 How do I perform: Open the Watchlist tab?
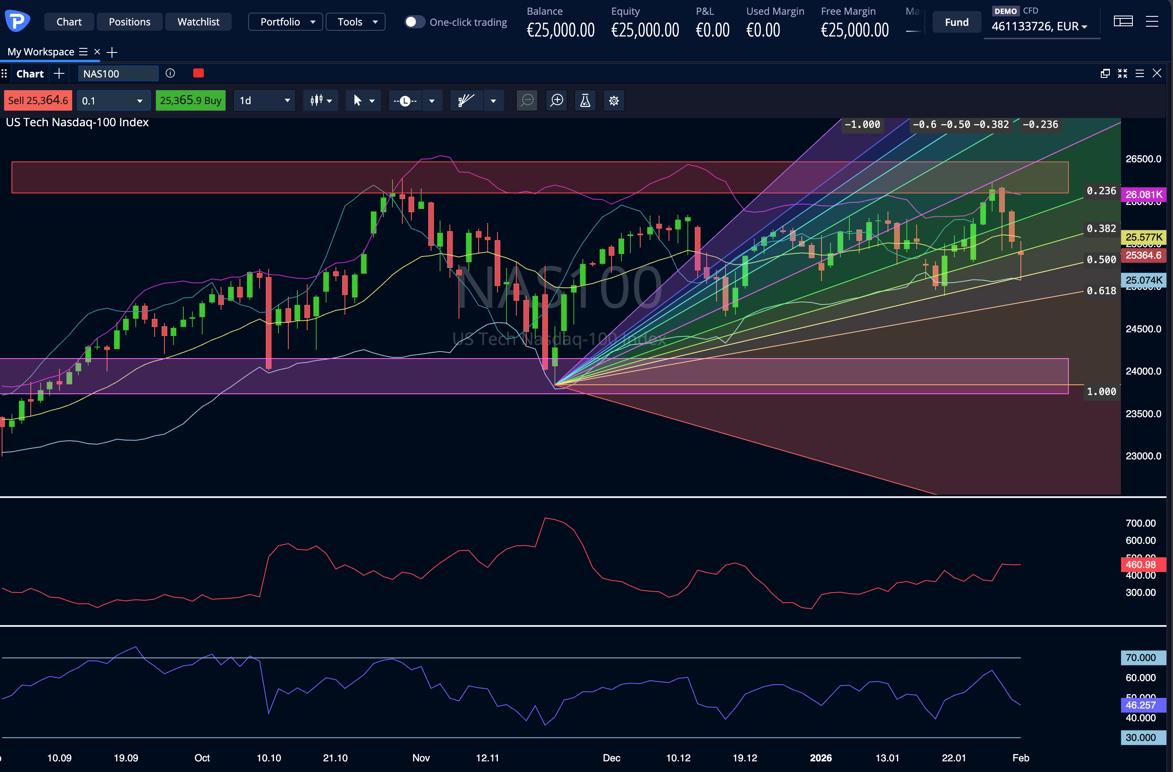point(198,22)
